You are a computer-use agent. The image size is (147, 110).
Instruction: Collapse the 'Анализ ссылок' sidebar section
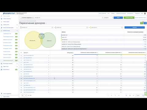pyautogui.click(x=9, y=31)
